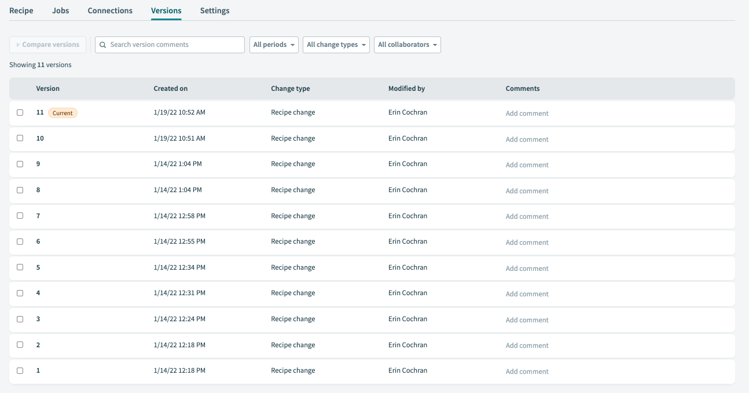Go to the Connections tab
The height and width of the screenshot is (393, 749).
pos(110,10)
